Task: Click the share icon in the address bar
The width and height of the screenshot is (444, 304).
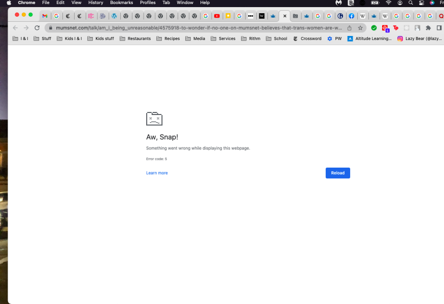Action: click(x=350, y=28)
